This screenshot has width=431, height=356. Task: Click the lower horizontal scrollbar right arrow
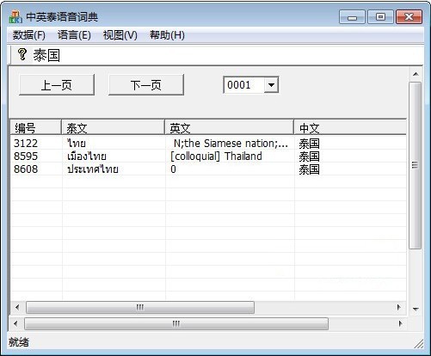[x=400, y=323]
